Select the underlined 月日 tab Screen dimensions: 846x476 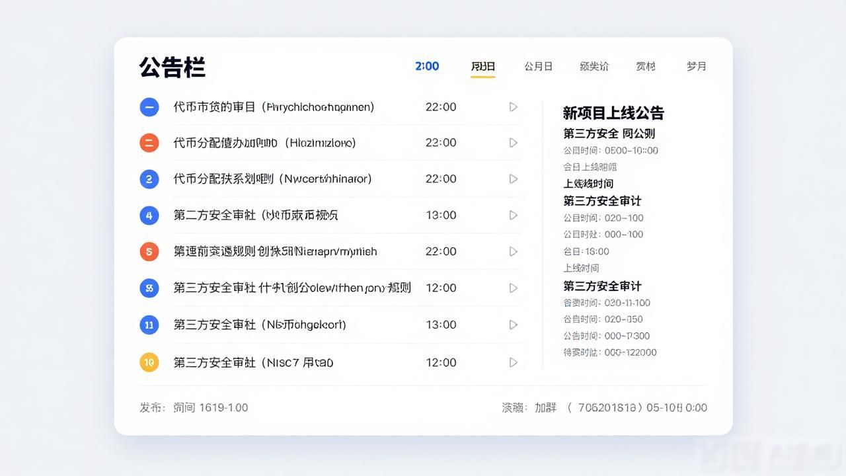tap(483, 66)
